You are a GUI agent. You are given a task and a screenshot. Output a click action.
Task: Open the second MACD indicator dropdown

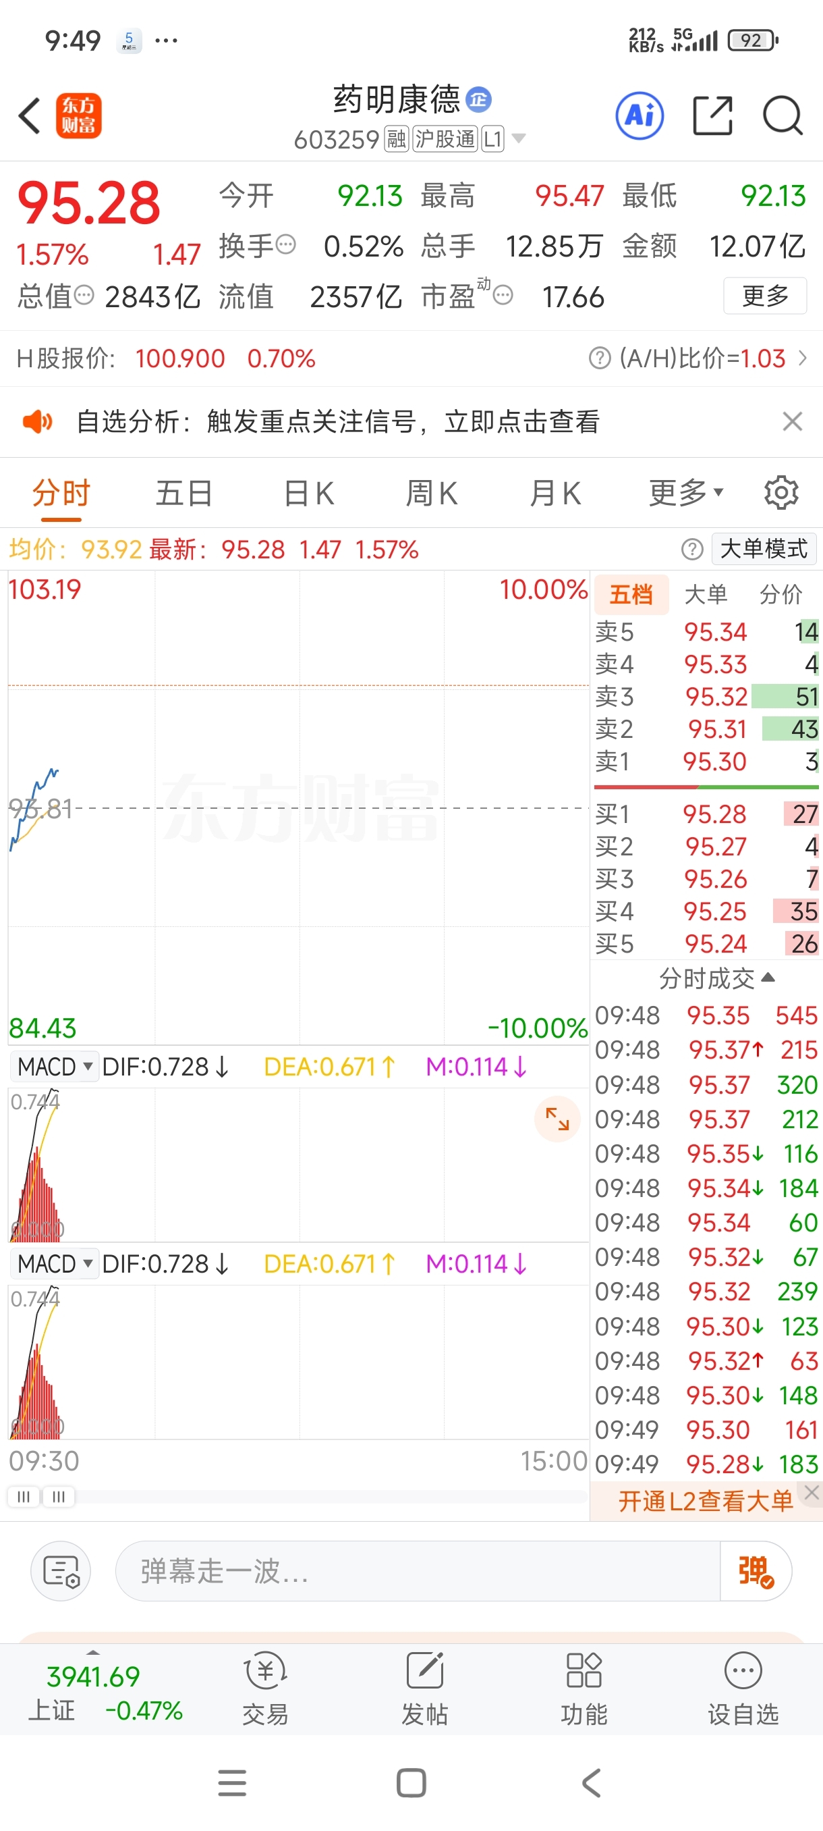click(x=55, y=1265)
